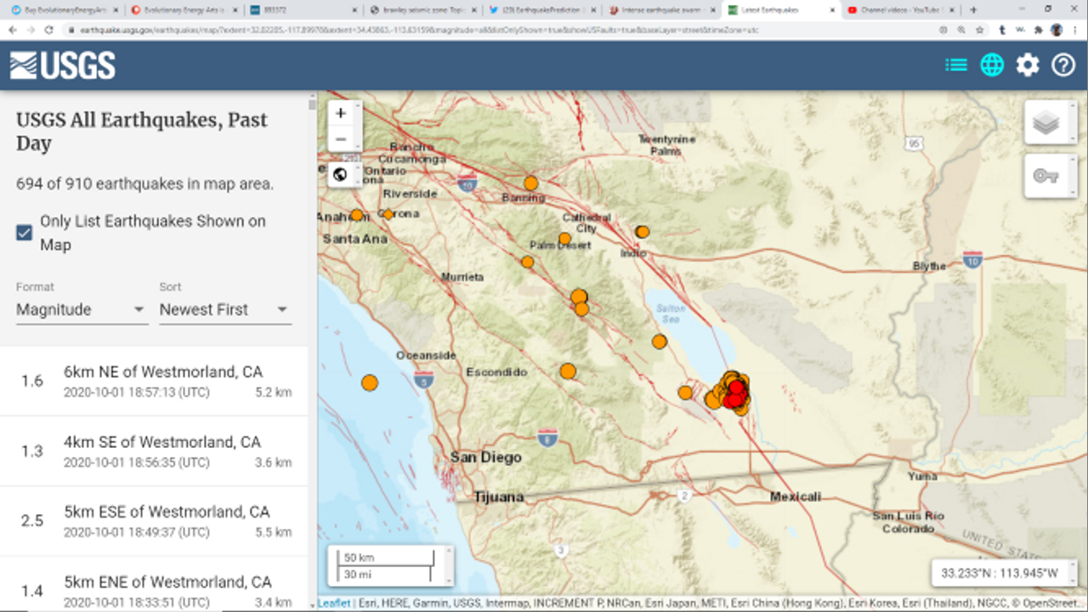Click the browser address bar URL
Viewport: 1088px width, 612px height.
416,30
